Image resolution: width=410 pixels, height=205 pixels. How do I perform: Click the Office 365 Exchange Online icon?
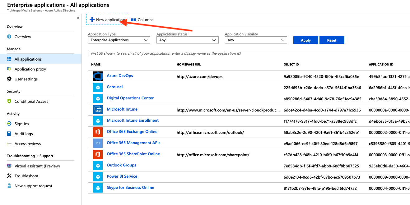[98, 132]
